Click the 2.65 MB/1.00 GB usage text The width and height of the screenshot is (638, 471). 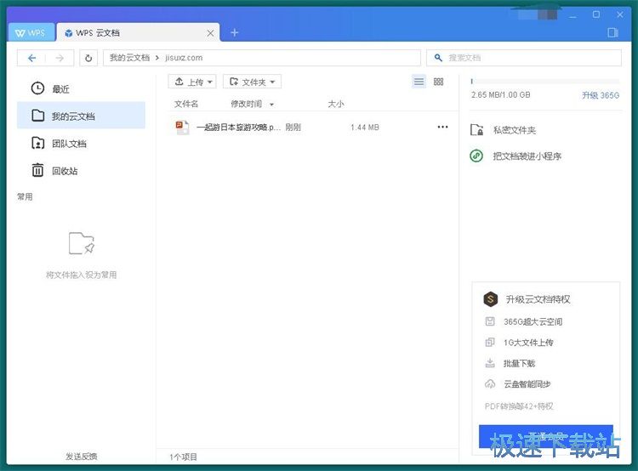point(500,94)
